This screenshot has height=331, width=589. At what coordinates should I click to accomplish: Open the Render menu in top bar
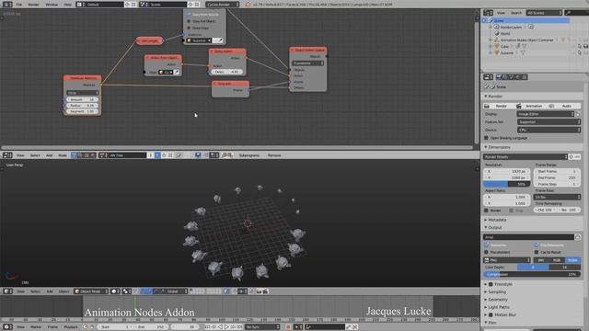coord(33,5)
